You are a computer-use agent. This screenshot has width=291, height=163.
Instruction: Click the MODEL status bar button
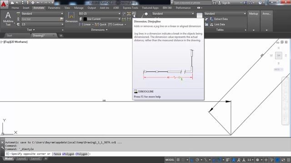[x=170, y=160]
